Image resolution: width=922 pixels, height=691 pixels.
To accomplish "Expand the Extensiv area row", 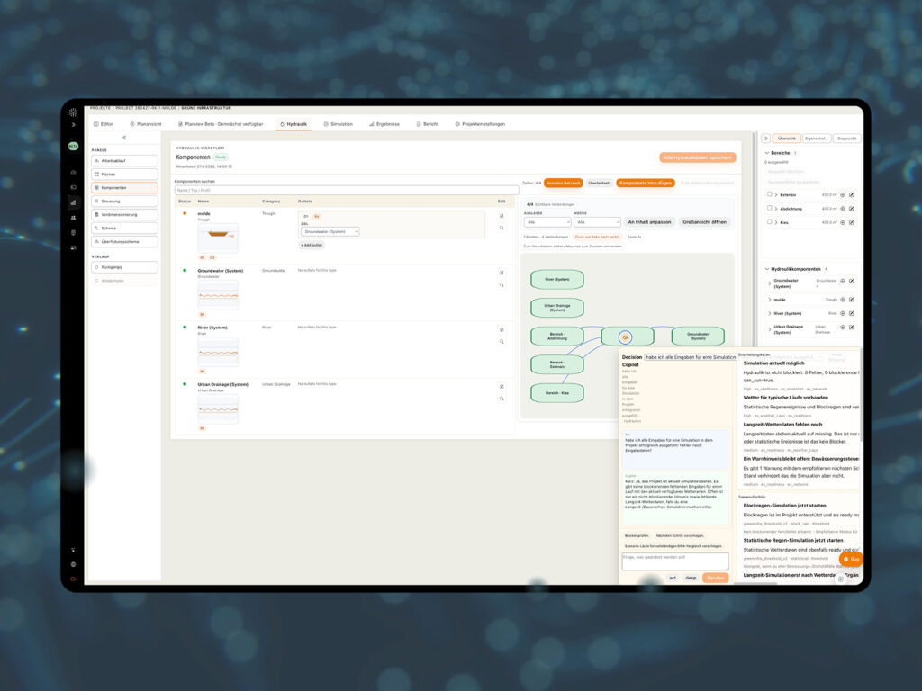I will 776,195.
